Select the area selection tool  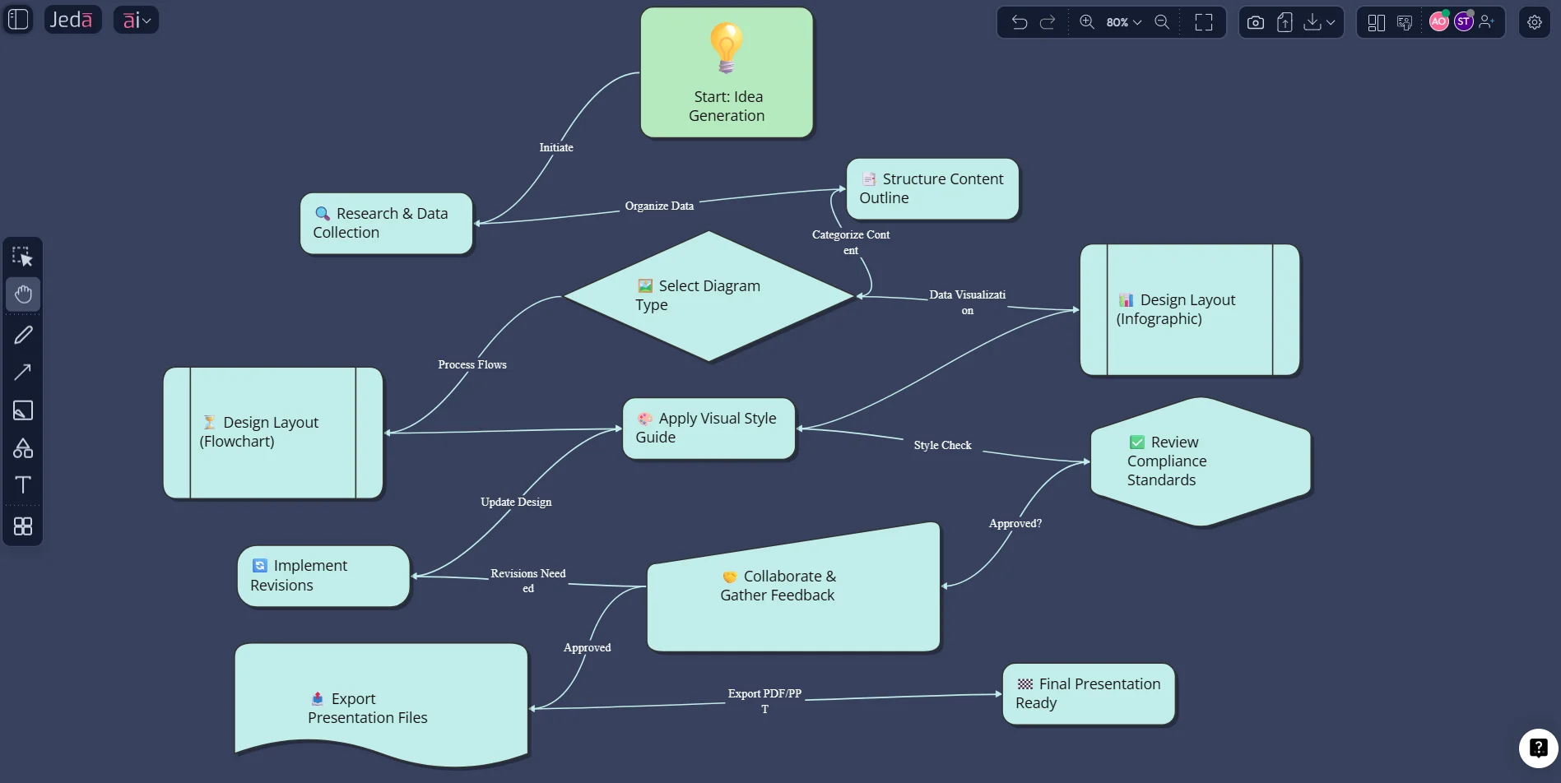pyautogui.click(x=23, y=256)
